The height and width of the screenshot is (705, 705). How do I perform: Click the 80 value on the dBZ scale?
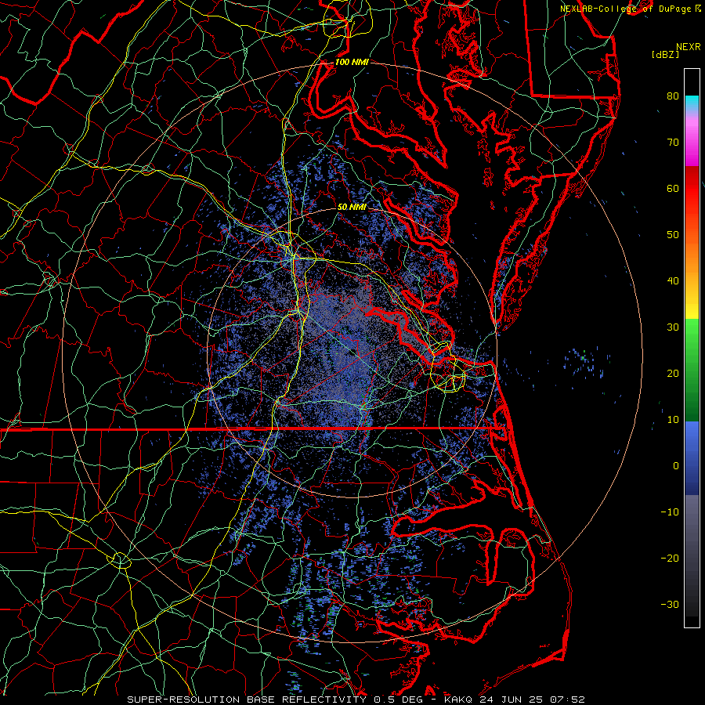coord(673,96)
